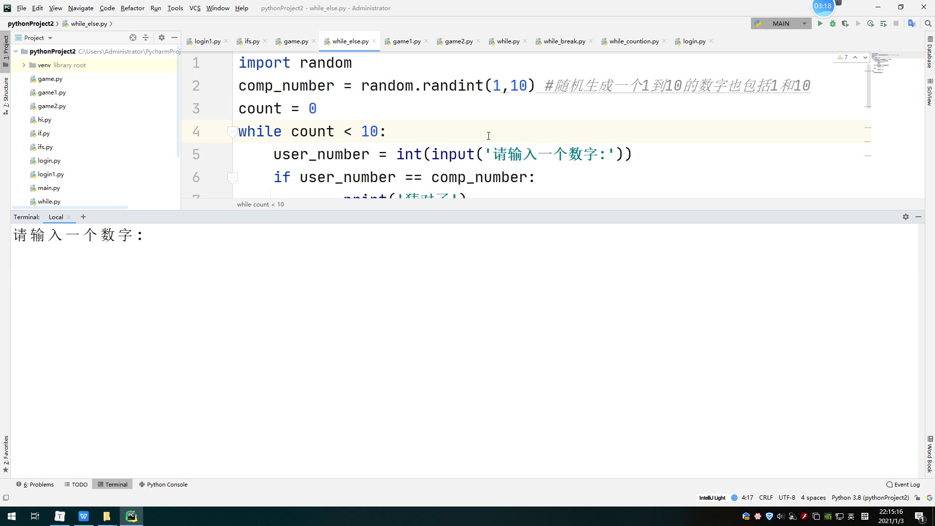Screen dimensions: 935x526
Task: Click the locate-in-project crosshair icon
Action: (133, 38)
